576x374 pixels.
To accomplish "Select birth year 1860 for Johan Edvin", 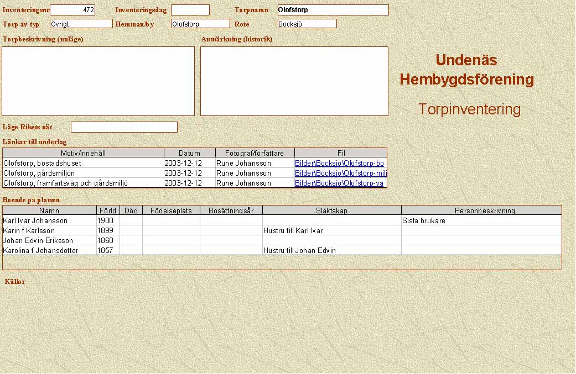I will (107, 241).
